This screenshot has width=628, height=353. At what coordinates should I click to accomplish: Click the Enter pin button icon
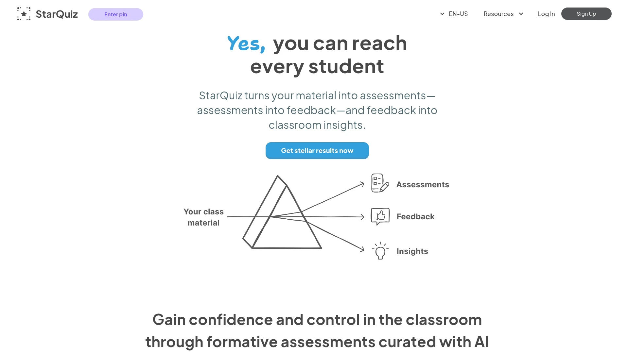pos(115,14)
